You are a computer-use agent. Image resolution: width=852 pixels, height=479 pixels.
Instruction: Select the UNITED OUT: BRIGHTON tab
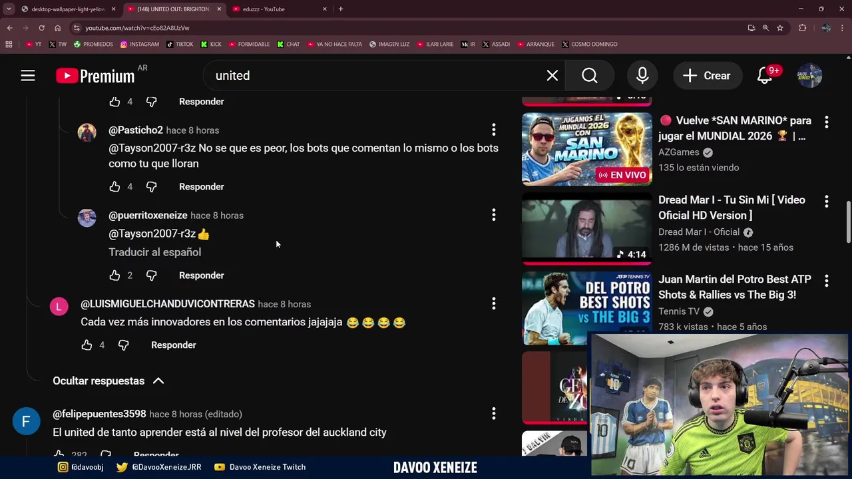[x=173, y=9]
